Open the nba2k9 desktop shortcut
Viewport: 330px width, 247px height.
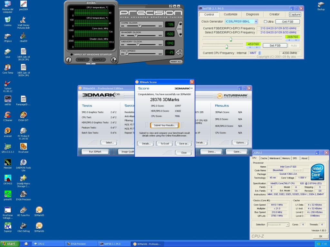[23, 37]
